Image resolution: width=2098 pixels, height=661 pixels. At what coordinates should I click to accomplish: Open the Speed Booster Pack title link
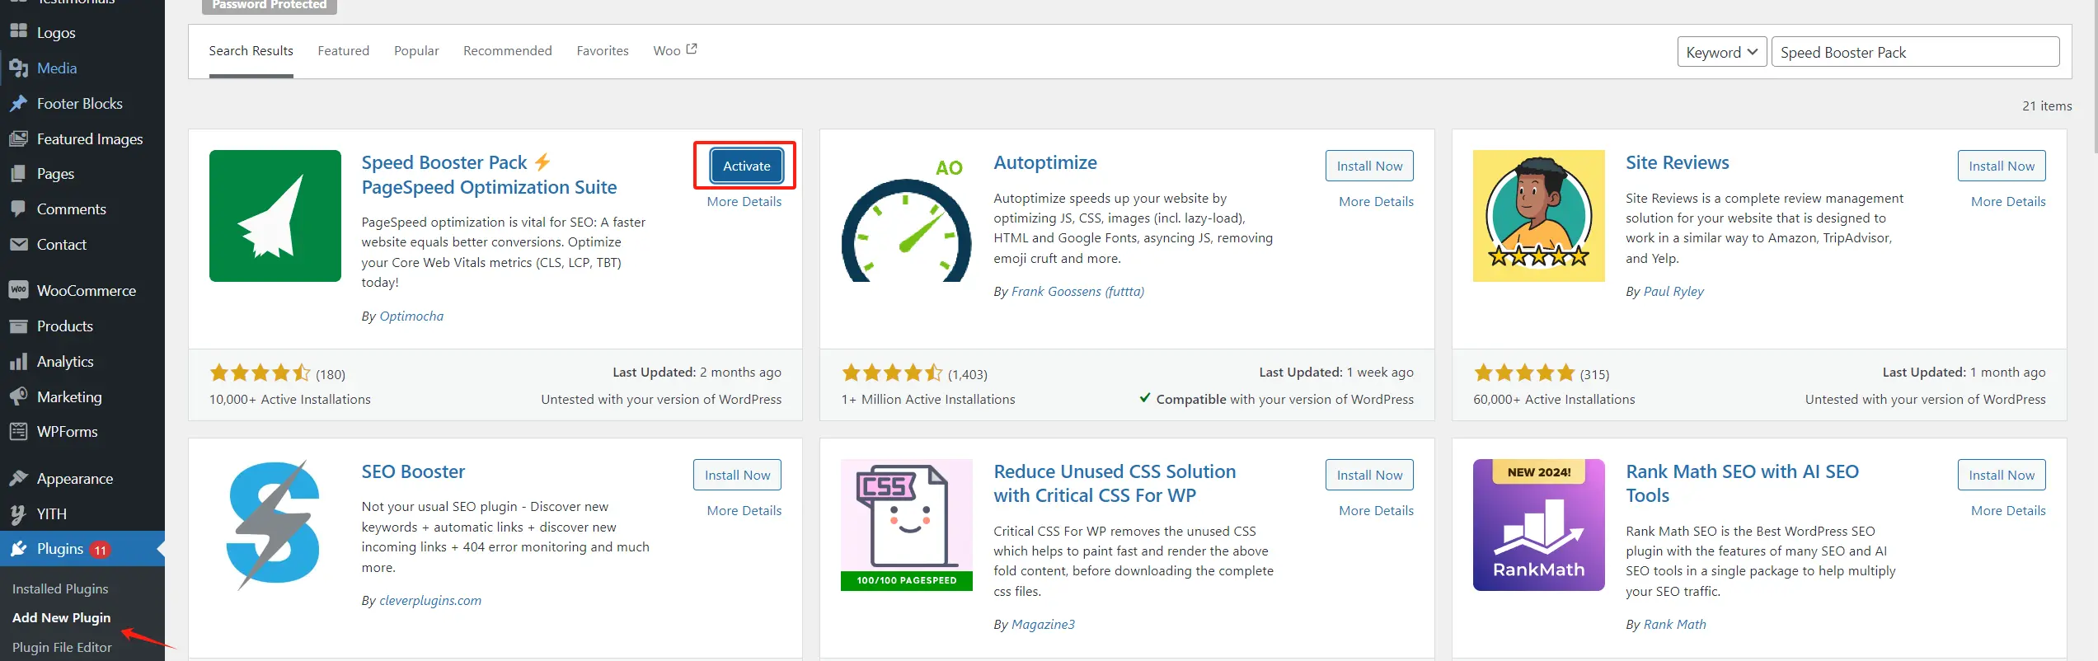pyautogui.click(x=489, y=175)
